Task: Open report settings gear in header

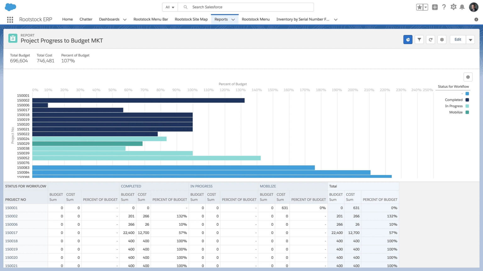Action: click(x=442, y=40)
